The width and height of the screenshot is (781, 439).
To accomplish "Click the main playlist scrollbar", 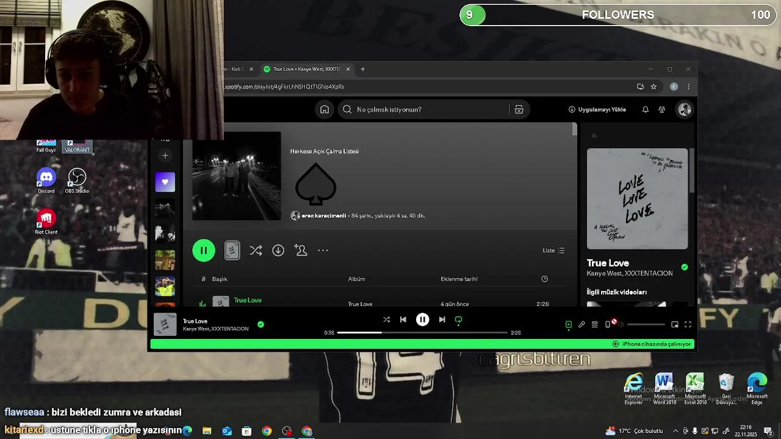I will point(574,129).
